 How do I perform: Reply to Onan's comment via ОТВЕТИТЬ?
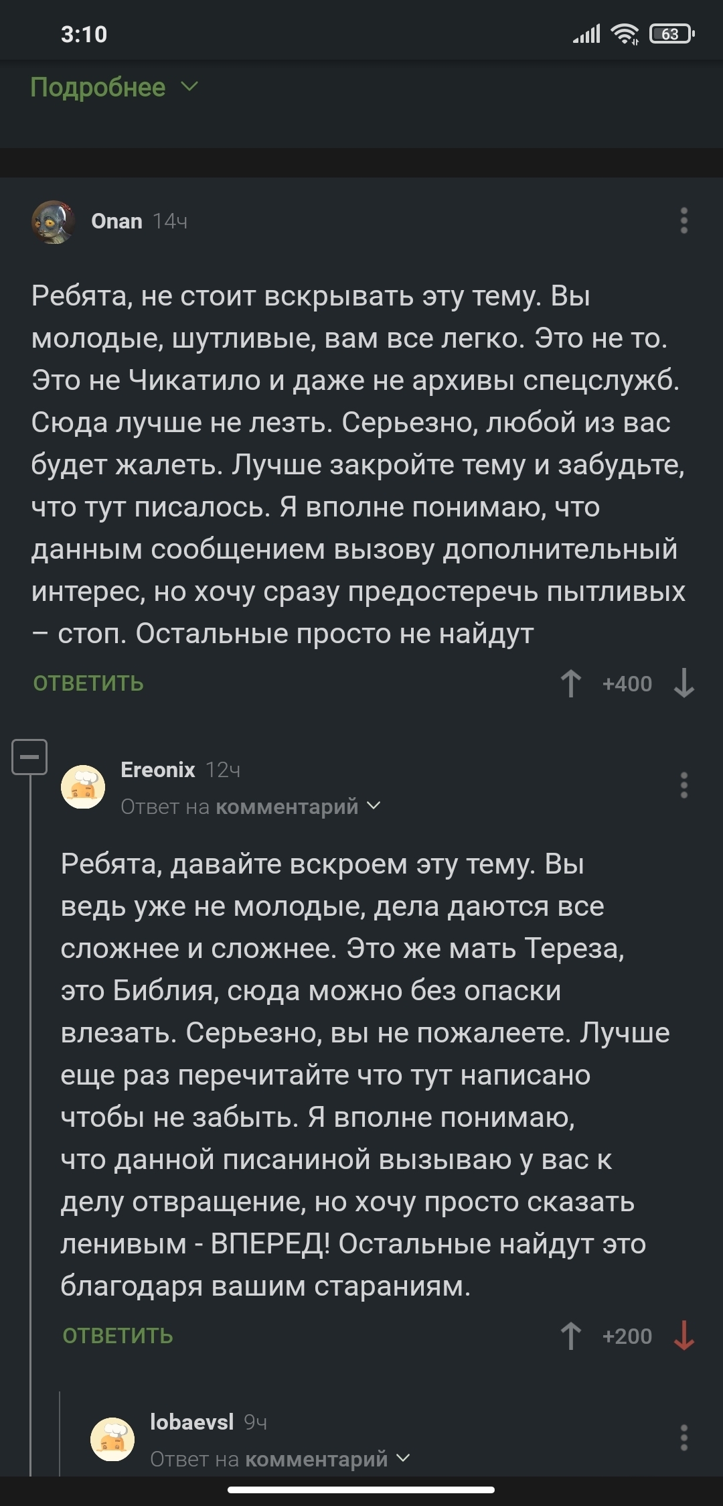tap(88, 683)
